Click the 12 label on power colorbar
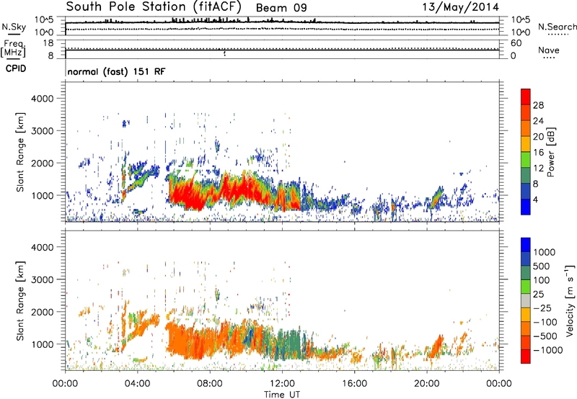The image size is (577, 399). coord(538,169)
